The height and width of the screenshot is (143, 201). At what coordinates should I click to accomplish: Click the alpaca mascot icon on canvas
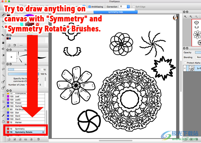175,17
